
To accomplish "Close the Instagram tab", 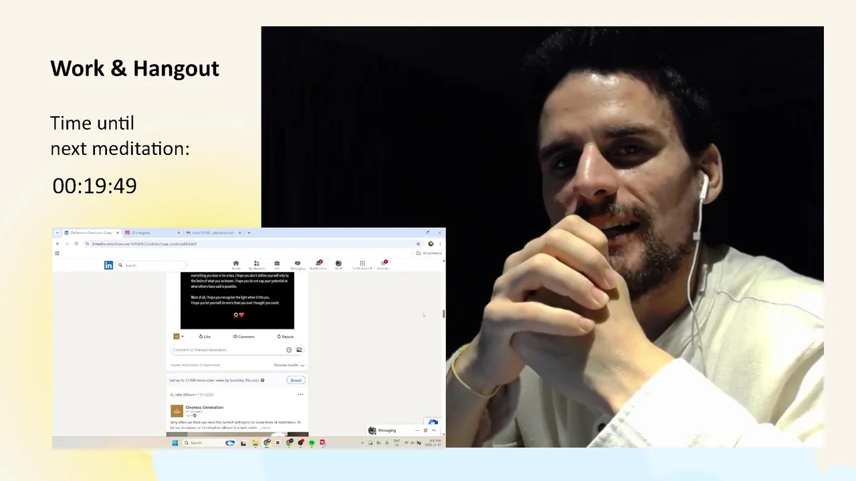I will click(179, 232).
